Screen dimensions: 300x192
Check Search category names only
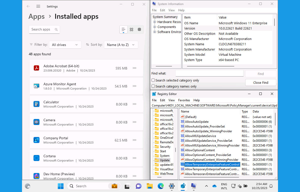point(153,86)
